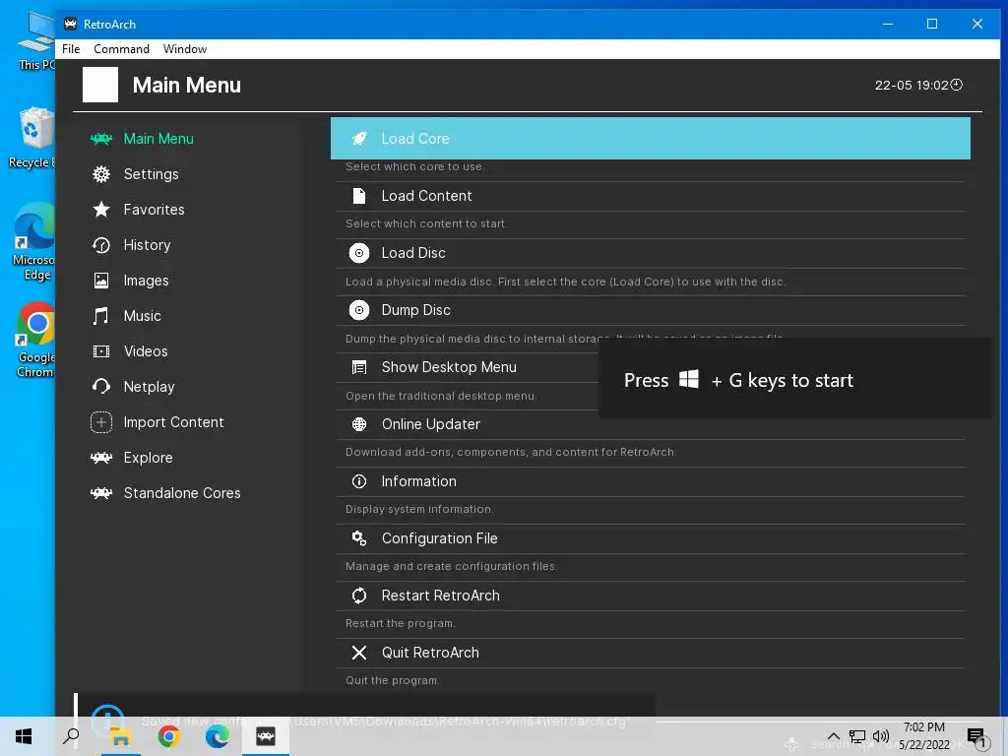Viewport: 1008px width, 756px height.
Task: Click the Online Updater globe icon
Action: 359,424
